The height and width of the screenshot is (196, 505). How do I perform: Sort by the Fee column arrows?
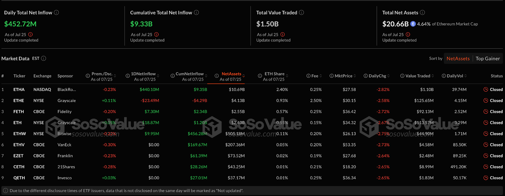[321, 76]
